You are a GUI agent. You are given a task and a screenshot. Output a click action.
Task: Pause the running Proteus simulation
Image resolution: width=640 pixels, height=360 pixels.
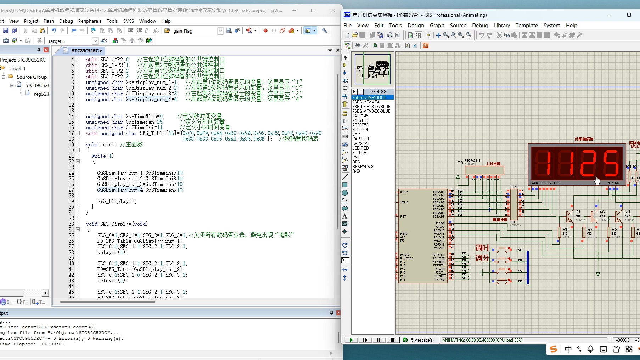click(378, 340)
